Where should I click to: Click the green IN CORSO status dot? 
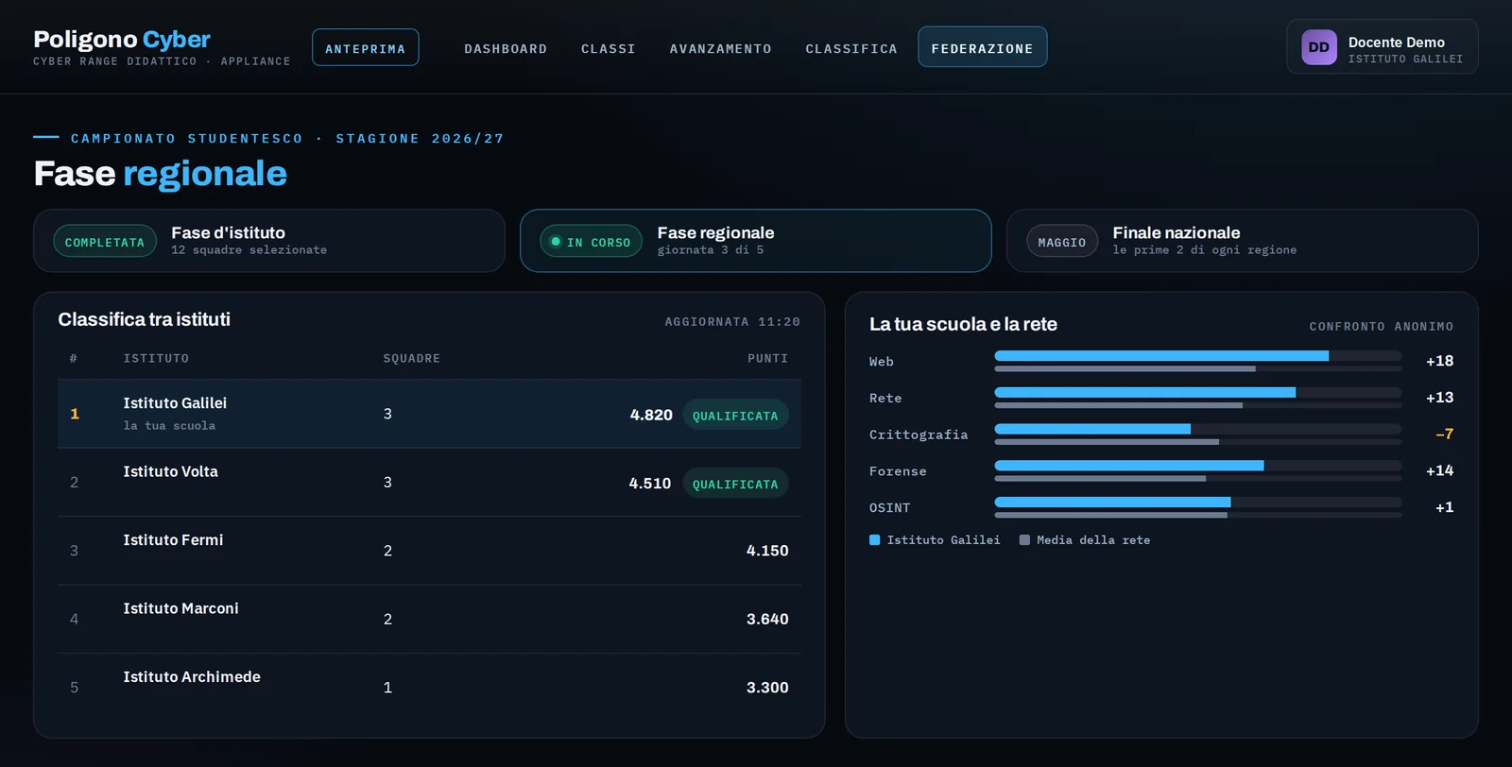click(x=556, y=242)
